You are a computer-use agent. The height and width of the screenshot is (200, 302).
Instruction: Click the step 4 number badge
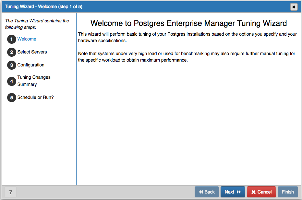click(x=12, y=81)
